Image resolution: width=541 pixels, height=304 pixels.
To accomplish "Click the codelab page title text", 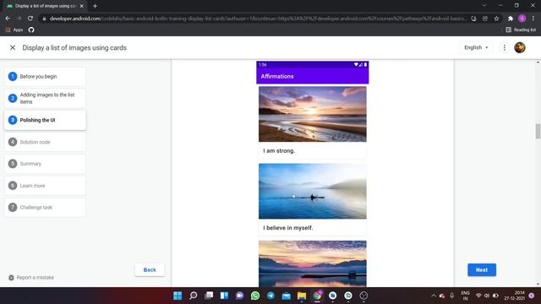I will click(74, 47).
